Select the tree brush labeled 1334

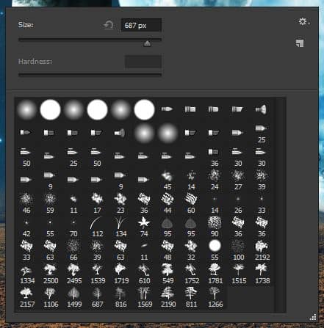26,274
